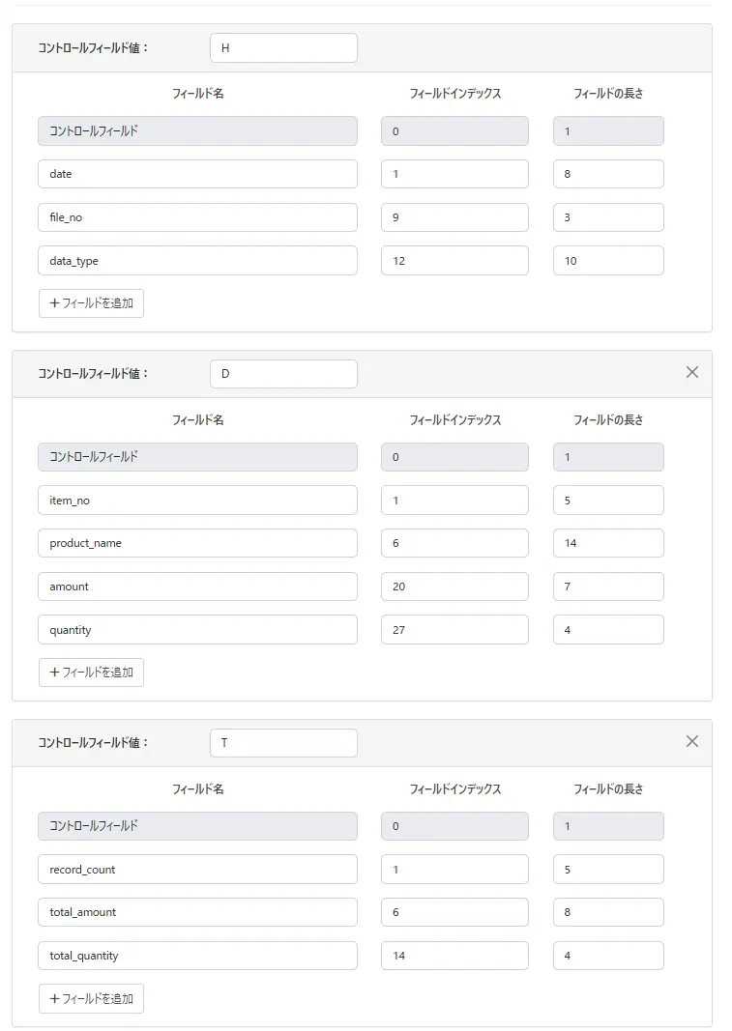This screenshot has width=732, height=1031.
Task: Add a field to the D section
Action: click(91, 673)
